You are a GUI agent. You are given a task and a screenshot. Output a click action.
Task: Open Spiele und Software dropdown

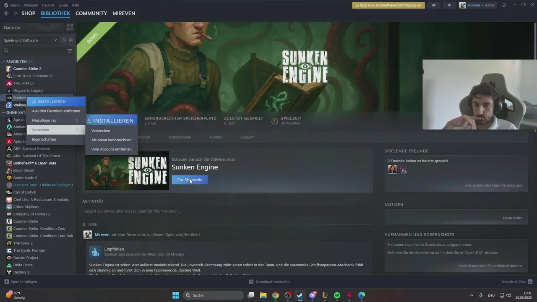[x=30, y=40]
